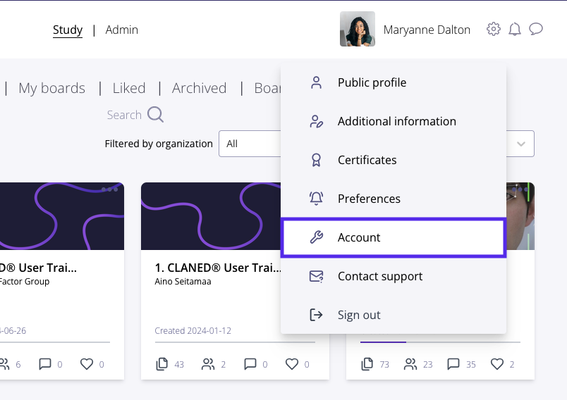
Task: Click the Public profile person icon
Action: point(316,82)
